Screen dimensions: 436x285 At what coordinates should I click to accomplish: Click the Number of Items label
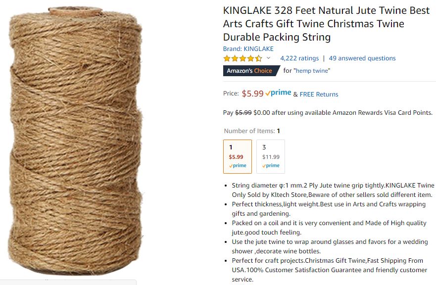pos(249,131)
